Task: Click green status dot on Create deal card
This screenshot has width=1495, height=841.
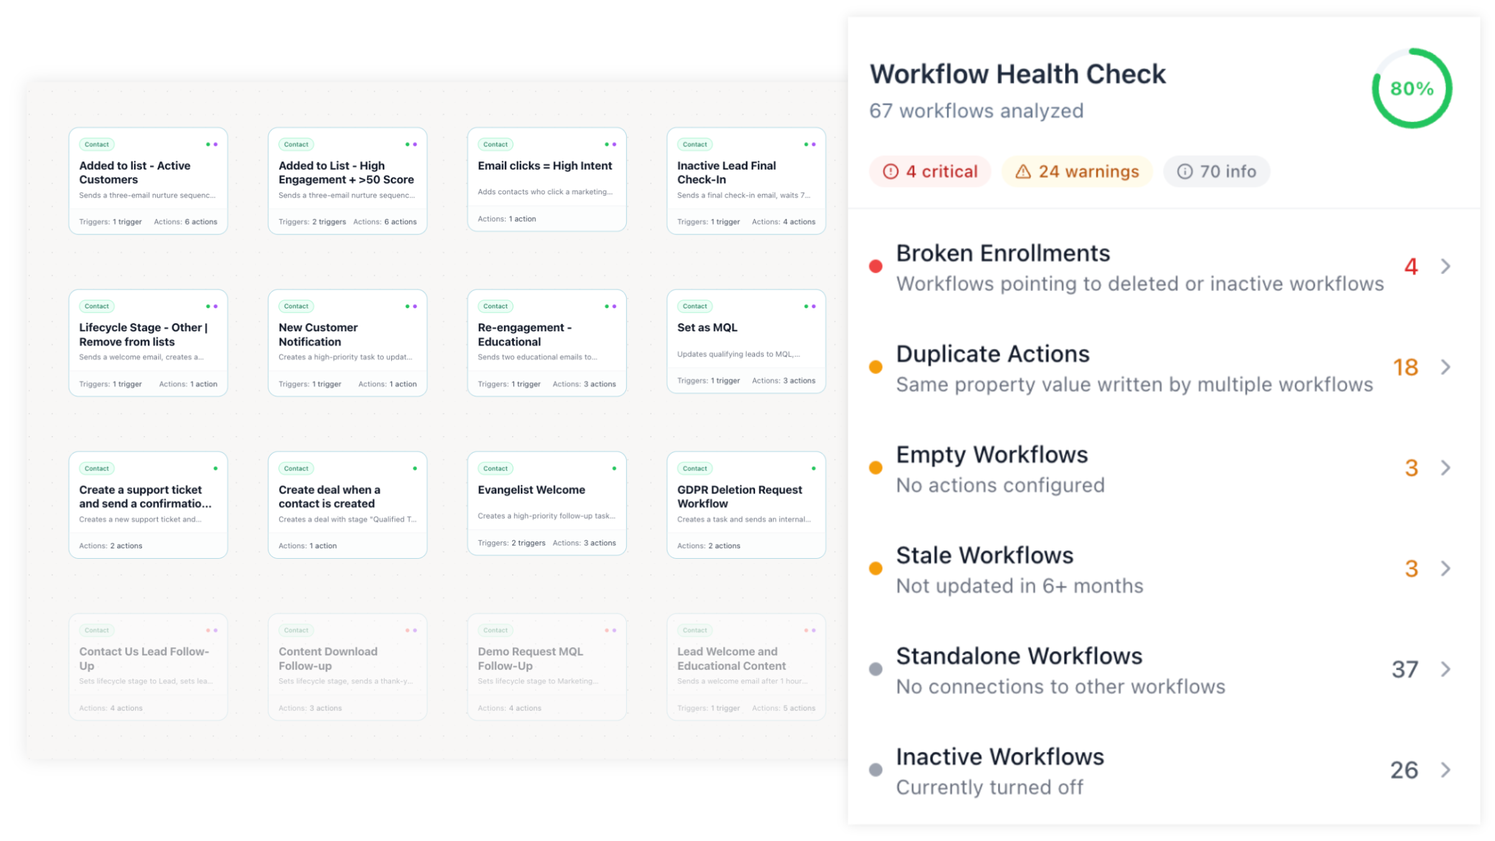Action: point(415,468)
